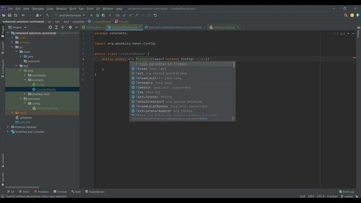Open Pull Requests sidebar tool window
The height and width of the screenshot is (203, 361).
tap(2, 69)
